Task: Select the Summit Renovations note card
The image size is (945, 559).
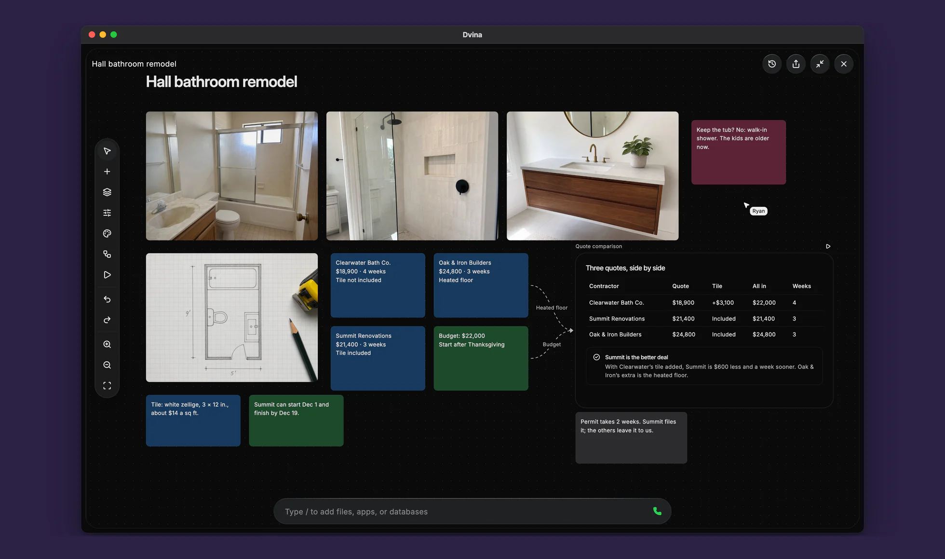Action: point(378,358)
